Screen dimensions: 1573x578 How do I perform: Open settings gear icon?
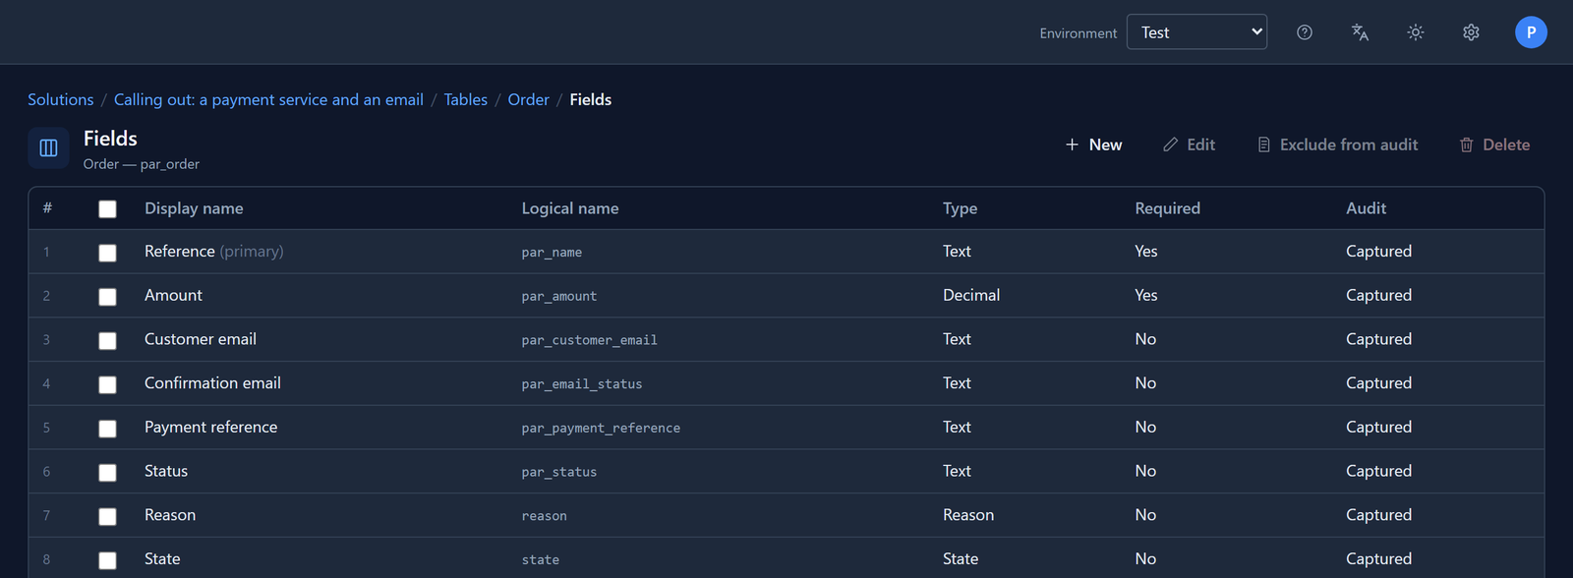1471,32
